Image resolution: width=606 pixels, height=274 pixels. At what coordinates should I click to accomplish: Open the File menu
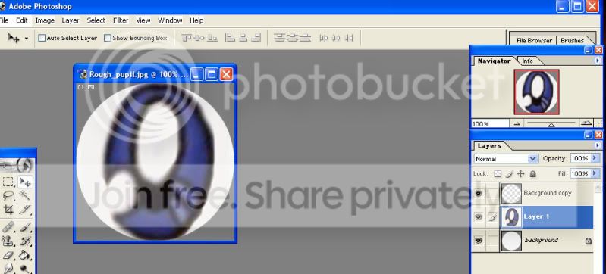click(x=4, y=20)
